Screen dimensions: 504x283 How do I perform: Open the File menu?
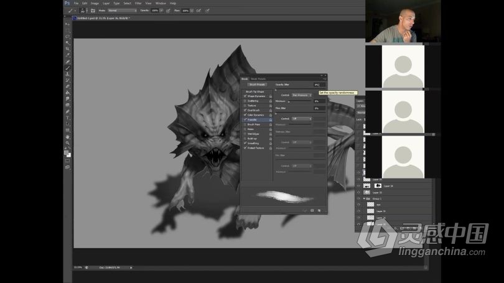point(76,3)
